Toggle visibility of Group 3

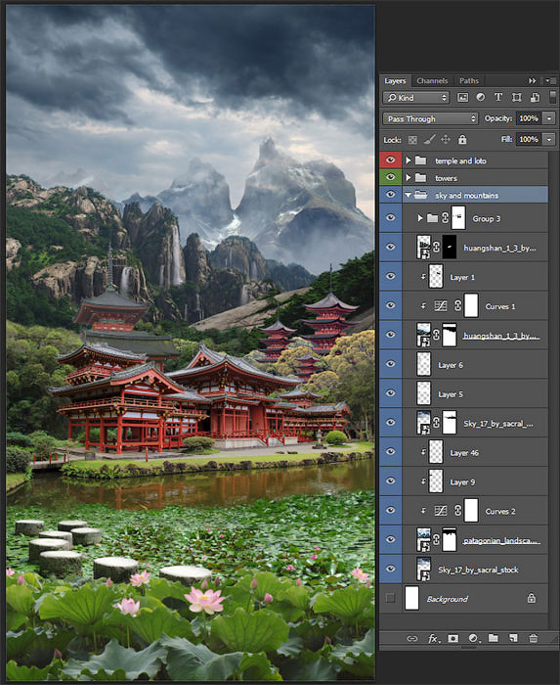tap(390, 217)
